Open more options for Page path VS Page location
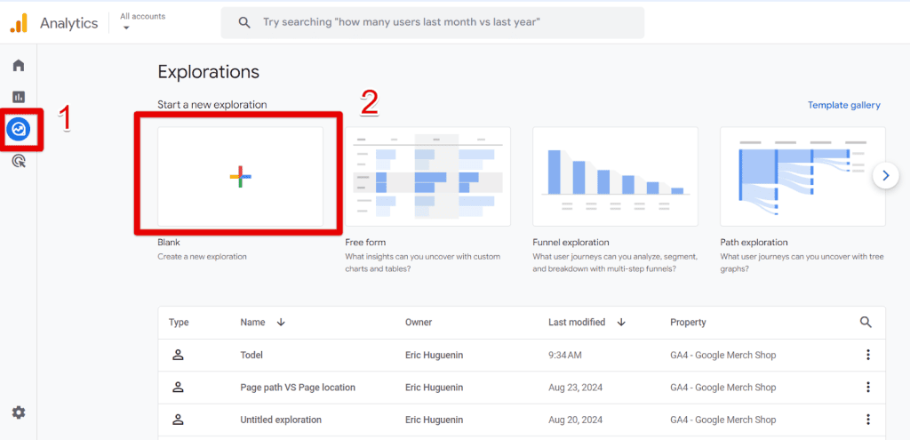Image resolution: width=910 pixels, height=440 pixels. [x=867, y=388]
